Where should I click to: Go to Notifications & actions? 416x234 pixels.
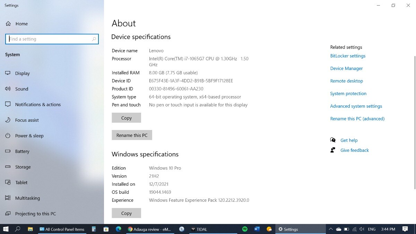pos(38,105)
